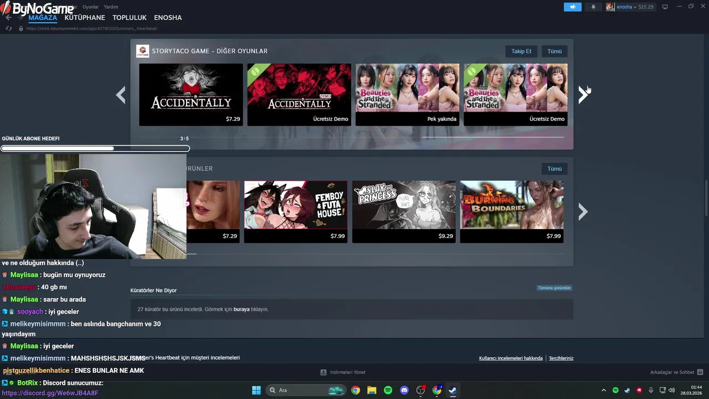Click the red recording tray icon
709x399 pixels.
639,390
